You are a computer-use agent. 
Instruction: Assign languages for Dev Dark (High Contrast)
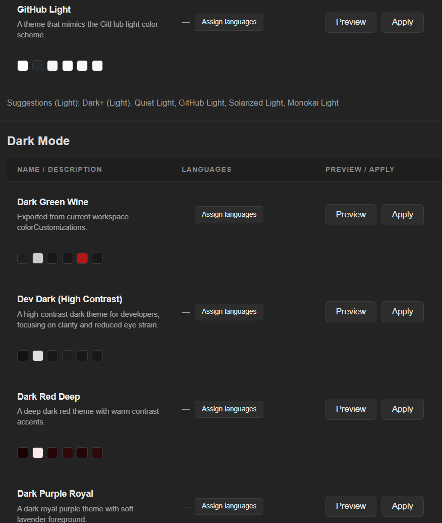click(x=229, y=311)
